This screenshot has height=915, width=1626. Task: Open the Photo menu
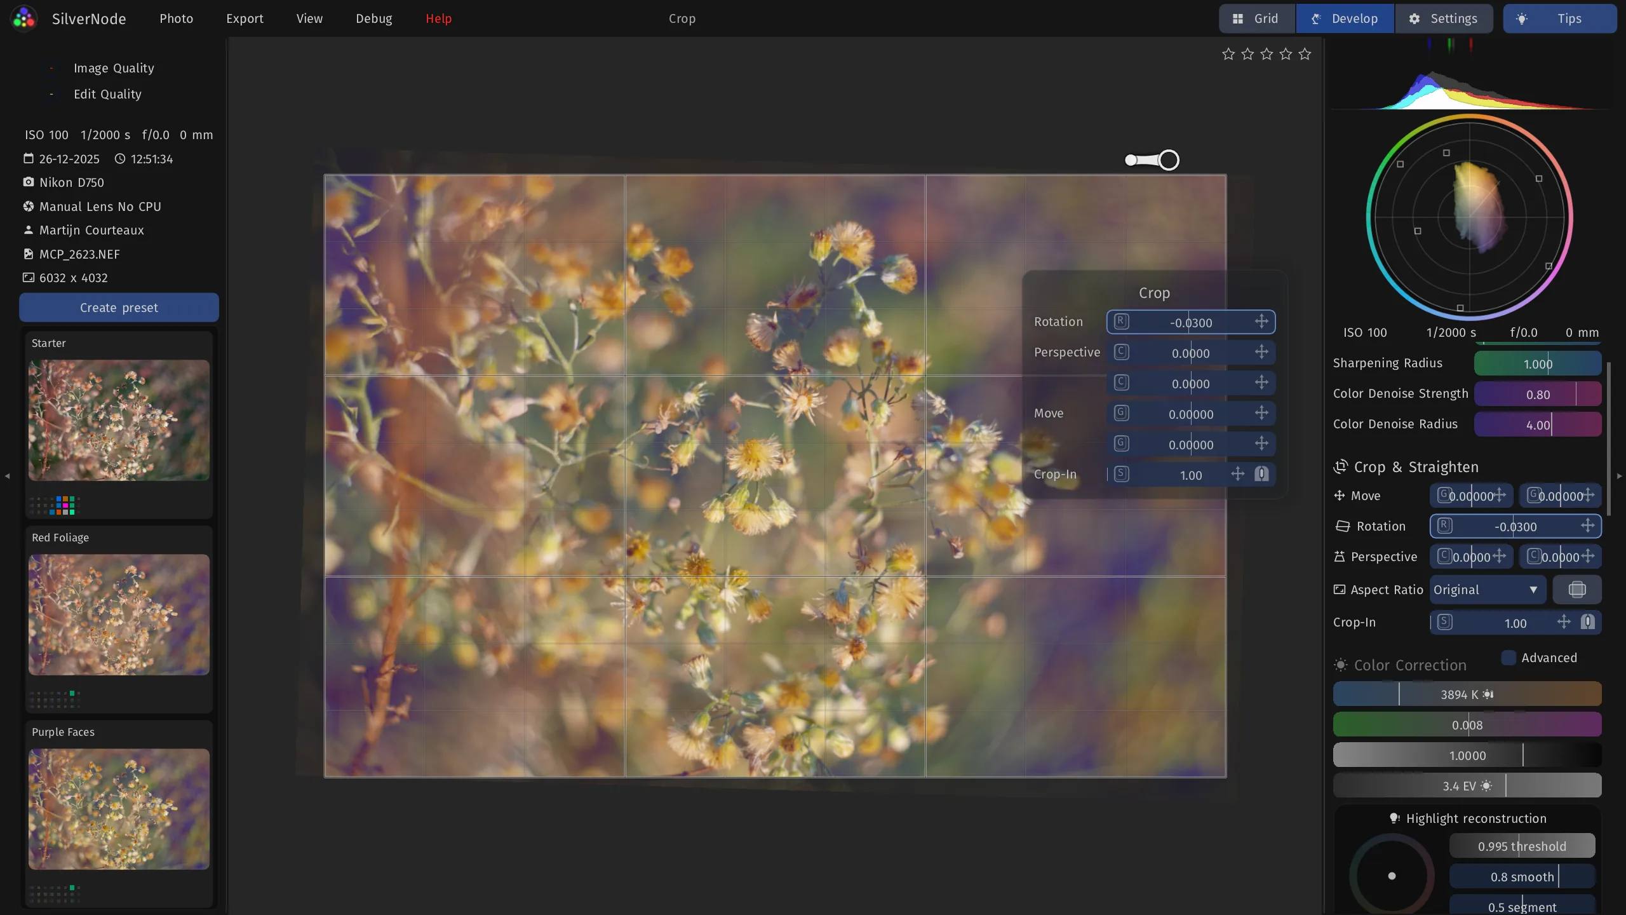(x=176, y=18)
